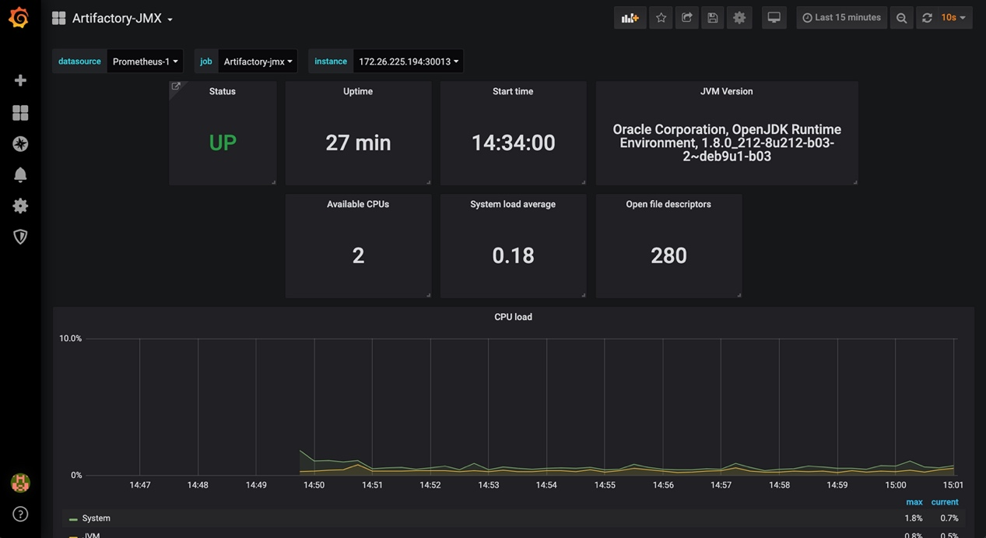Refresh the dashboard with refresh icon
Screen dimensions: 986x538
pyautogui.click(x=927, y=18)
